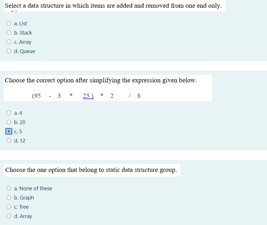The image size is (267, 225).
Task: Click the text label 'b. Stack'
Action: (x=23, y=33)
